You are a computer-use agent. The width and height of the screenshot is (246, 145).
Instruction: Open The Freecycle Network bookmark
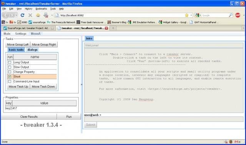click(61, 22)
